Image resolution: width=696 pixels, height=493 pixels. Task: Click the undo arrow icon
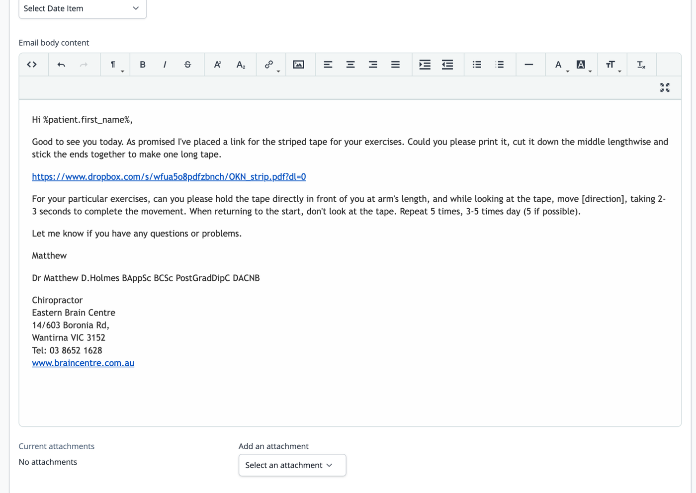click(x=61, y=65)
